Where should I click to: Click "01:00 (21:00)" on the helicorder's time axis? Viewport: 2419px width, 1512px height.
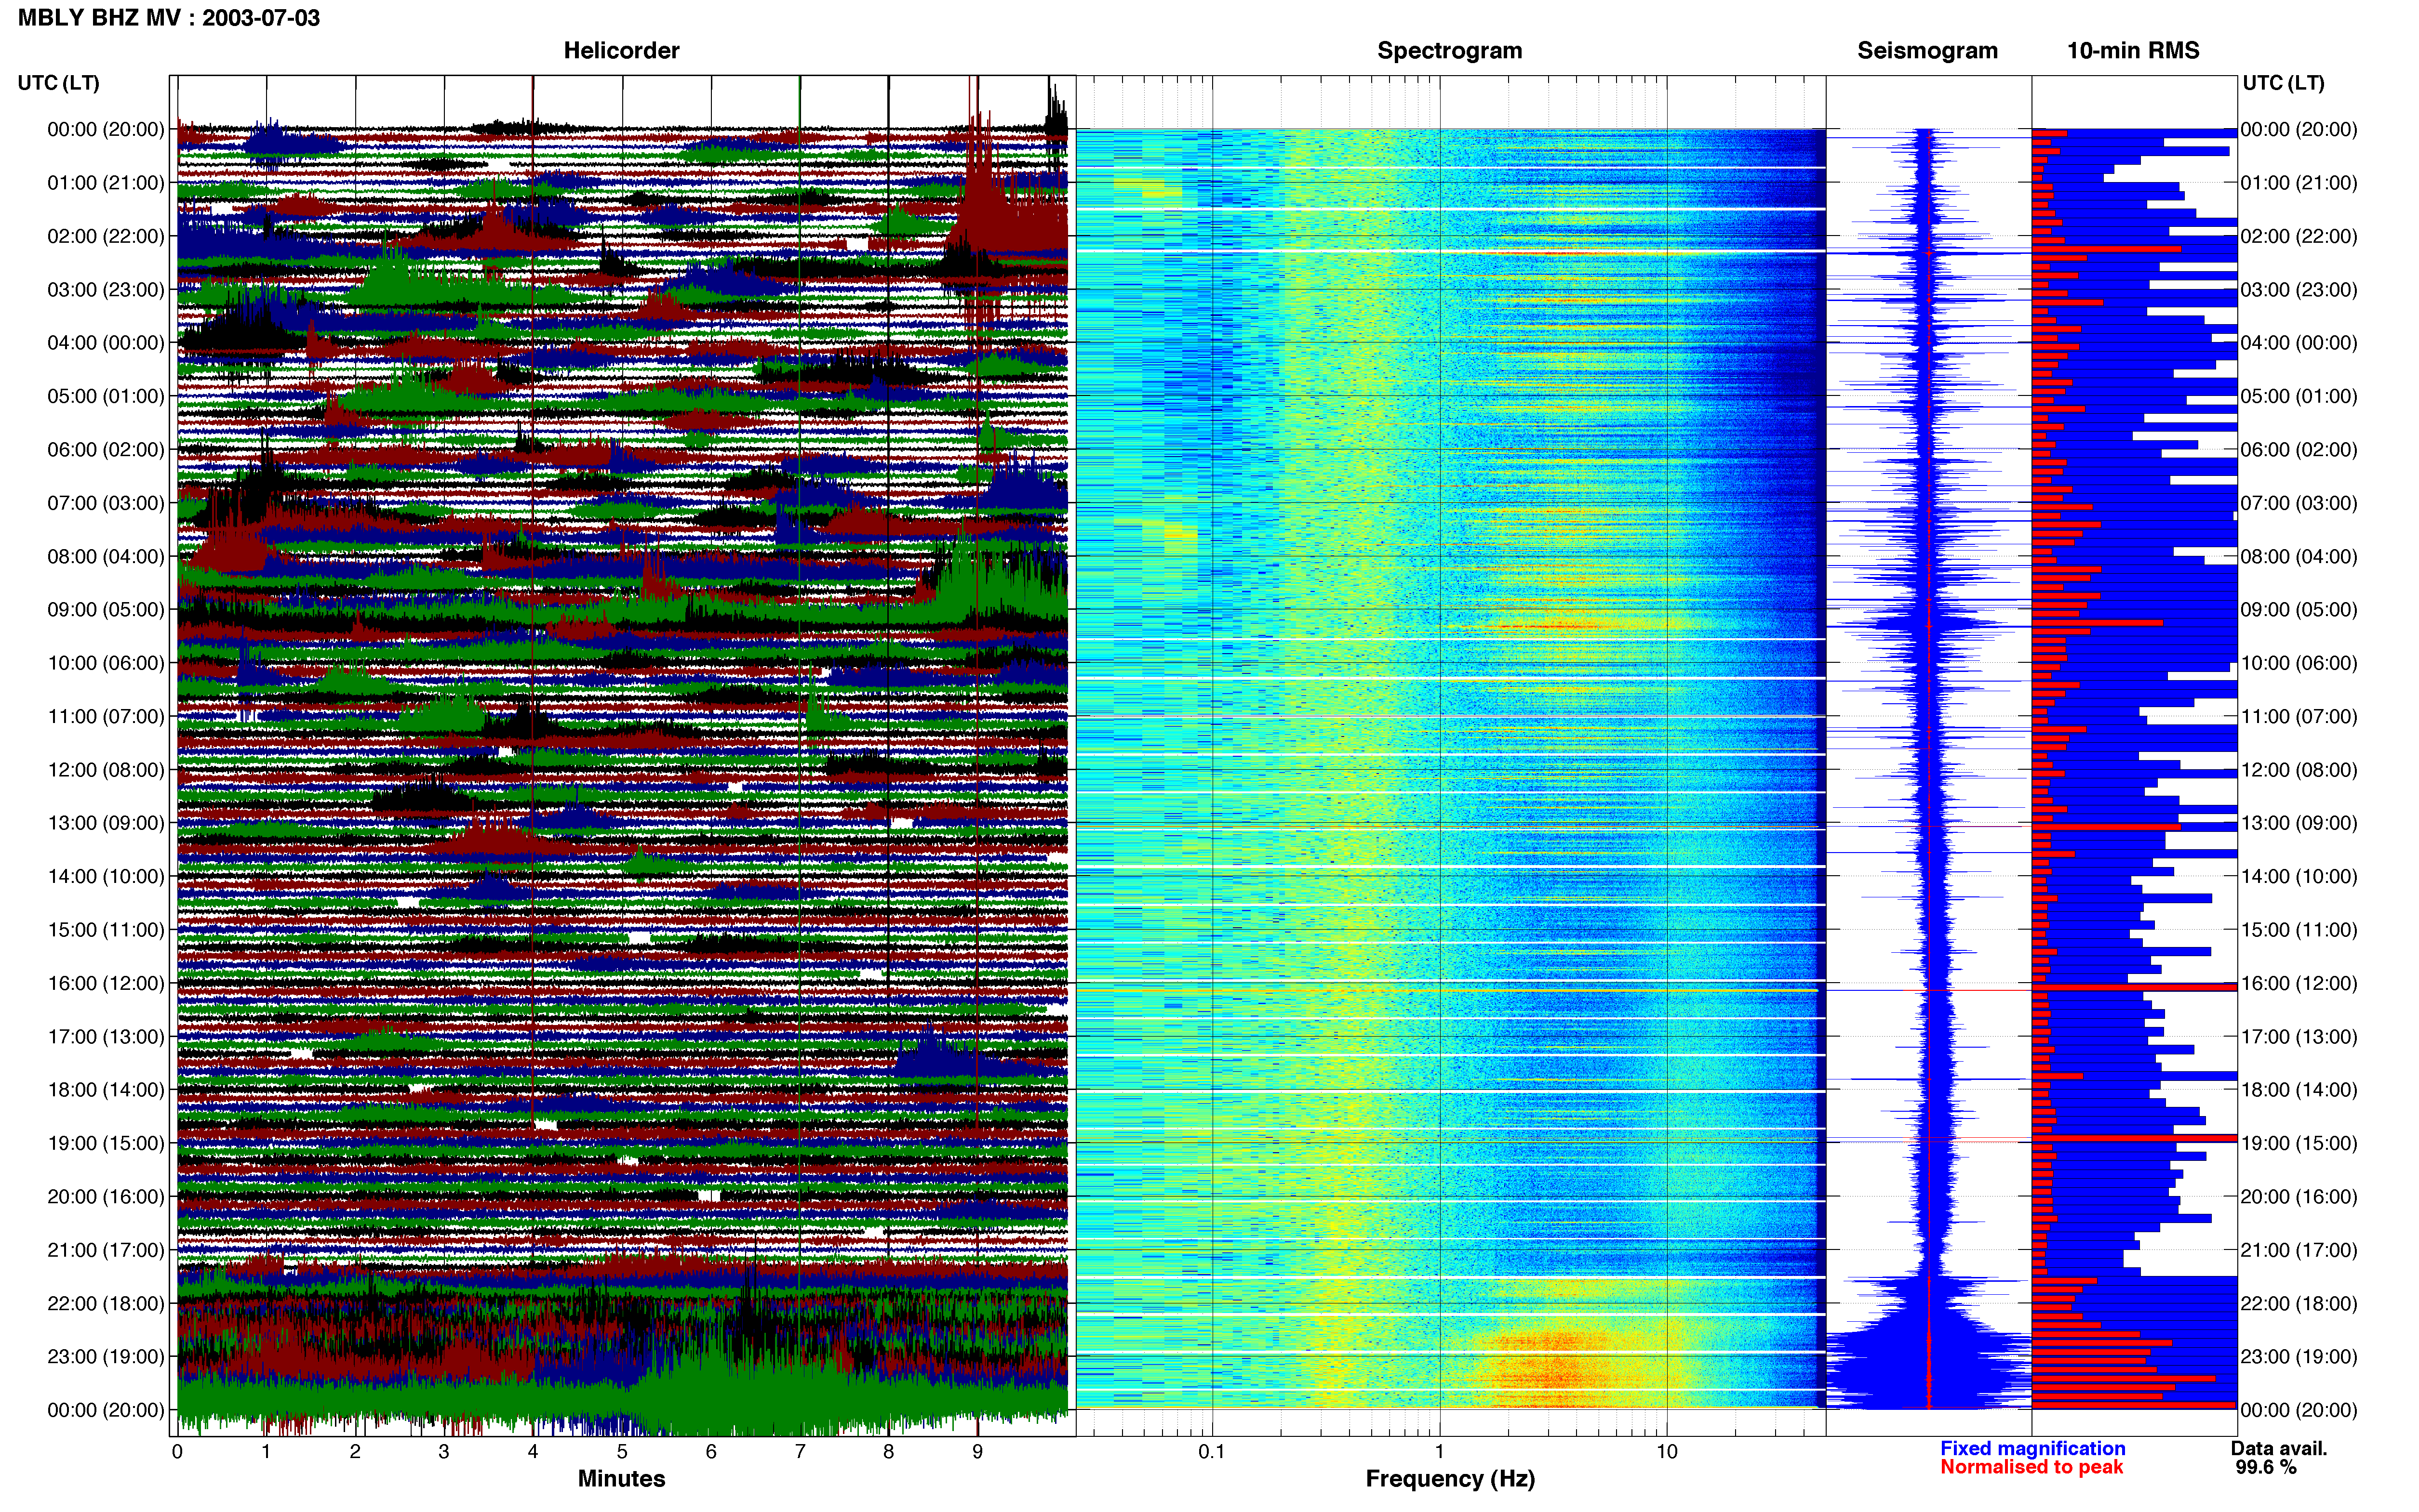106,182
